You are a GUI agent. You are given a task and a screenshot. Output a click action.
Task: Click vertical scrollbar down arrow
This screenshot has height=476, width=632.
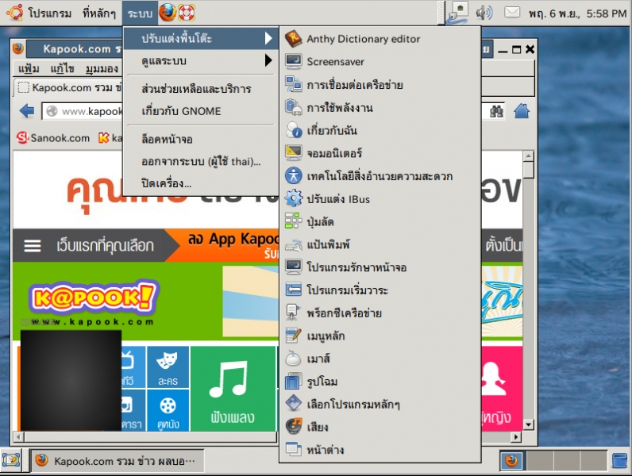click(x=528, y=424)
